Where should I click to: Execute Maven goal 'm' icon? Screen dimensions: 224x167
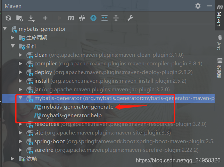[71, 18]
